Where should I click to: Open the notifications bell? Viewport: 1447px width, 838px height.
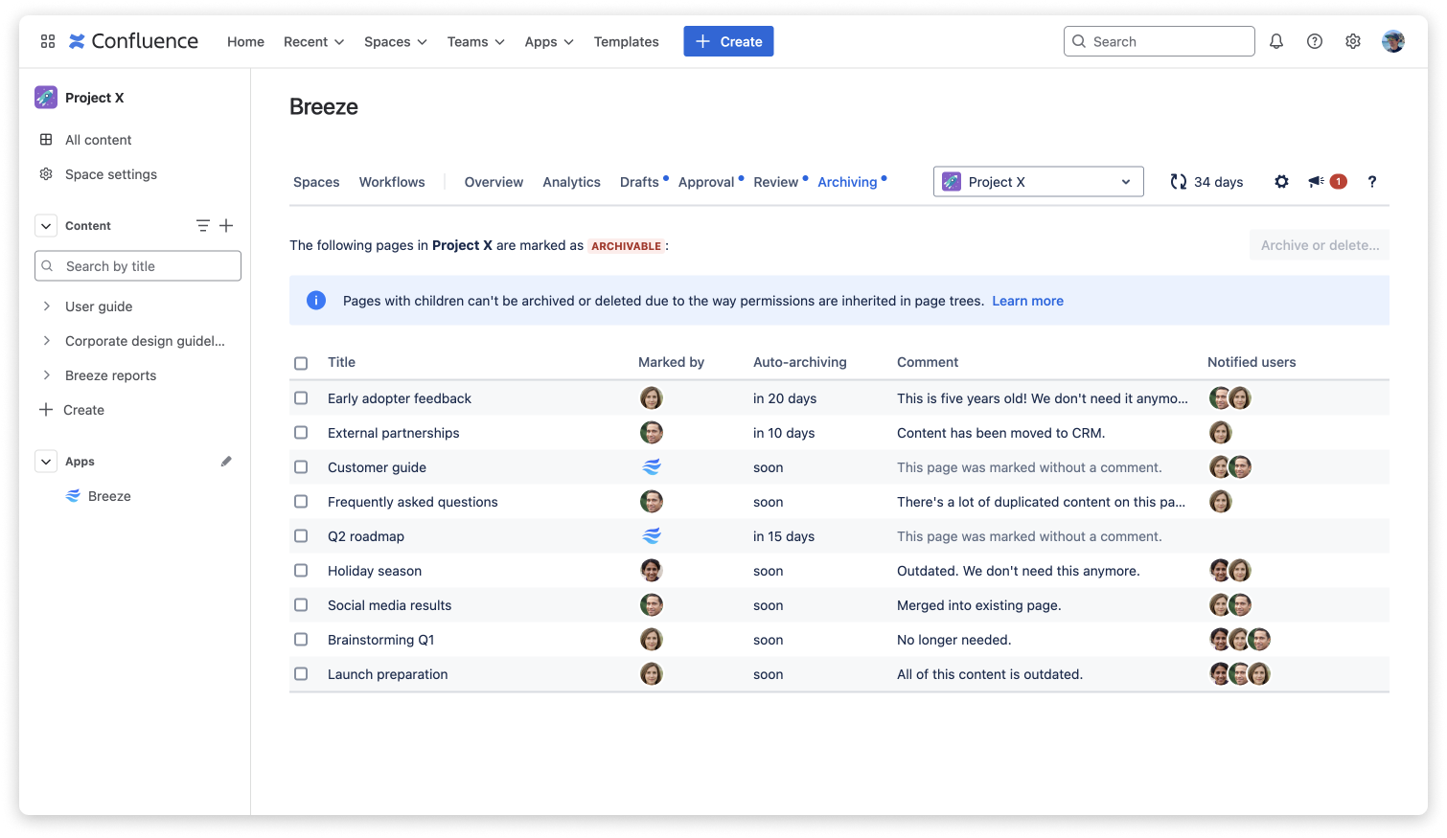pos(1276,41)
